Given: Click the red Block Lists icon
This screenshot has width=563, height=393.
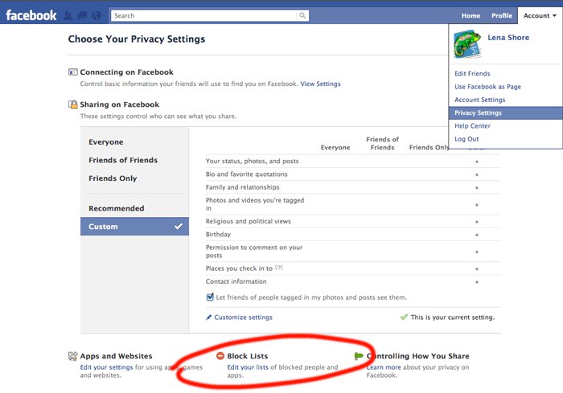Looking at the screenshot, I should click(x=220, y=356).
